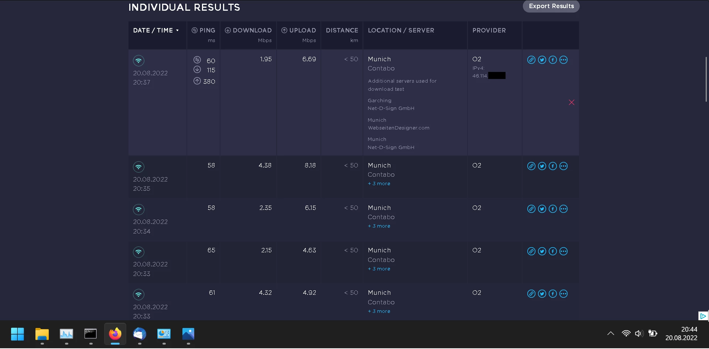
Task: Share the 4.63 upload row on Facebook
Action: click(552, 251)
